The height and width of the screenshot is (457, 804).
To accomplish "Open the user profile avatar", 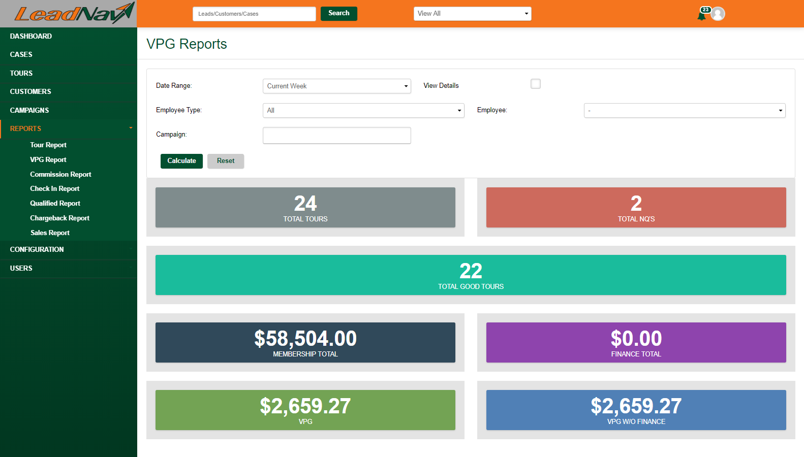I will [x=718, y=14].
